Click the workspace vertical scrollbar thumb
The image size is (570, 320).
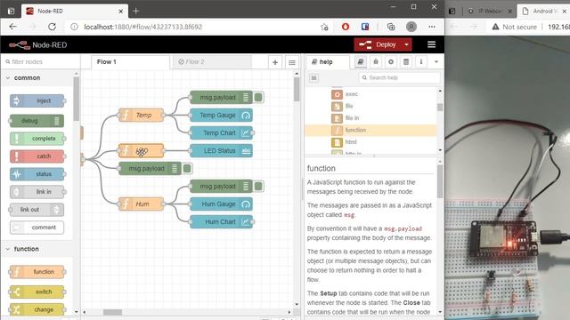pyautogui.click(x=297, y=89)
